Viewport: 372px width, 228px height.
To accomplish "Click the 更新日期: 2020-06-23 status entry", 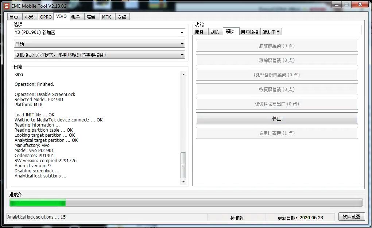I will (x=301, y=218).
